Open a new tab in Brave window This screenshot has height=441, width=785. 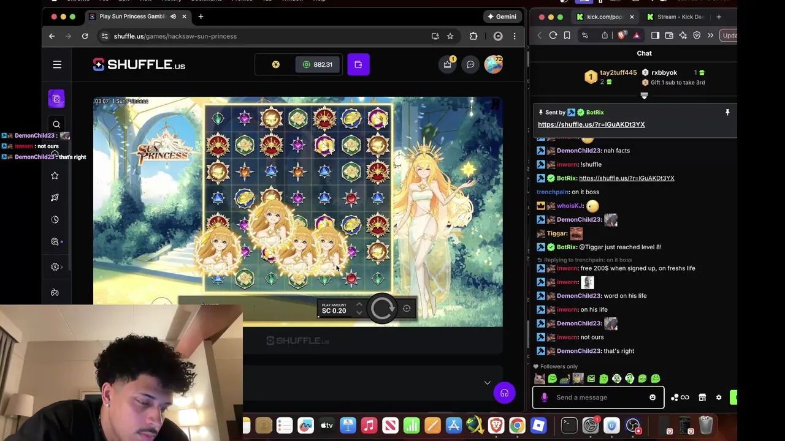[x=719, y=17]
